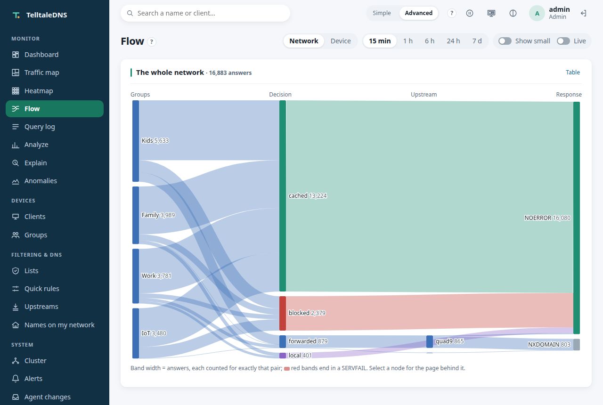Open the Groups people icon
Image resolution: width=603 pixels, height=405 pixels.
click(x=16, y=235)
